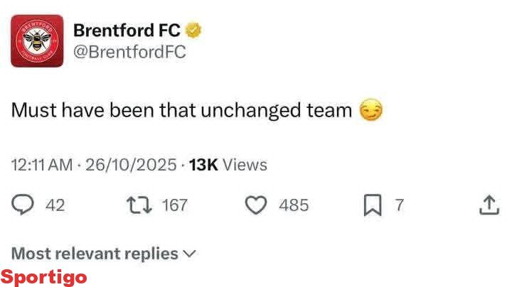Open the @BrentfordFC handle link
This screenshot has height=287, width=512.
(129, 53)
